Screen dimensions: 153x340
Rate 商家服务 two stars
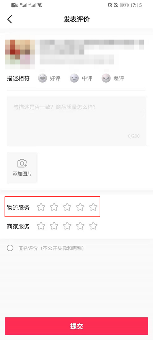(x=54, y=226)
